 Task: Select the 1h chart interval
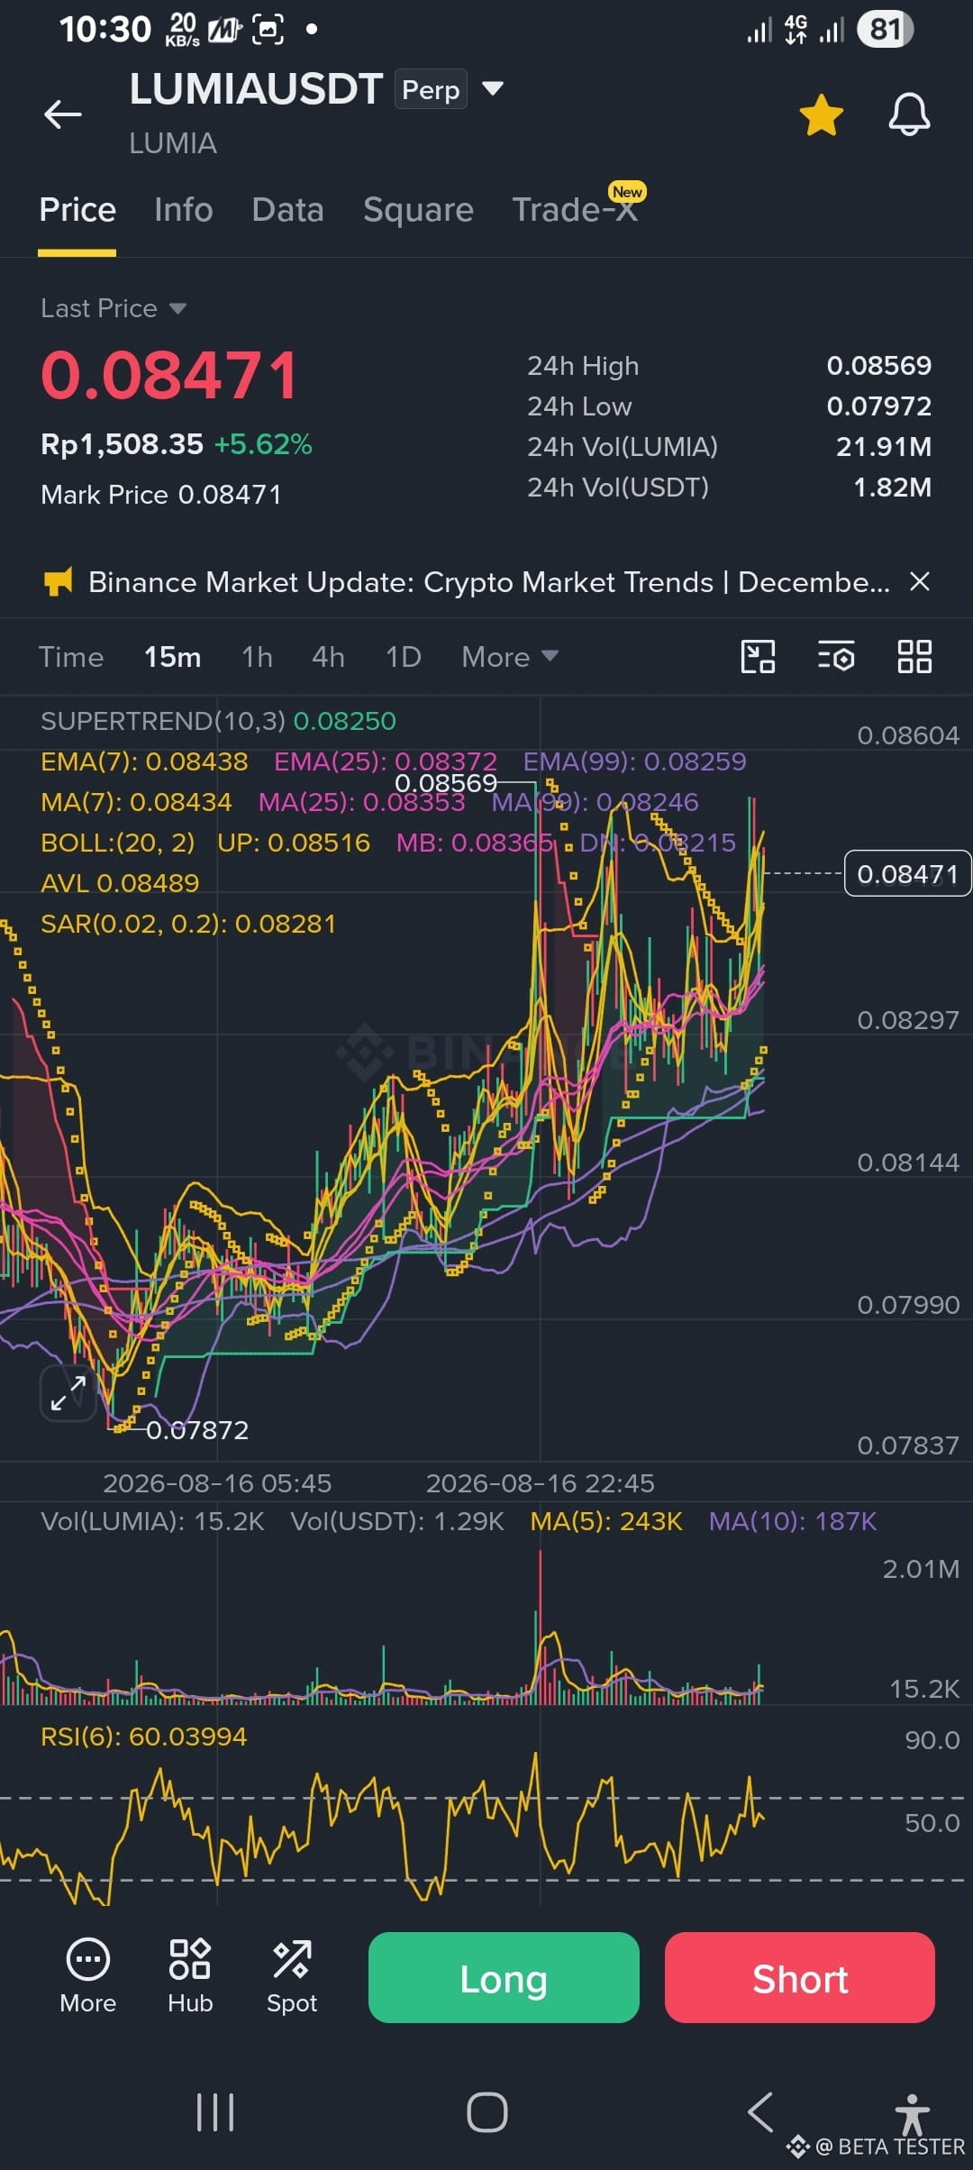pos(257,657)
